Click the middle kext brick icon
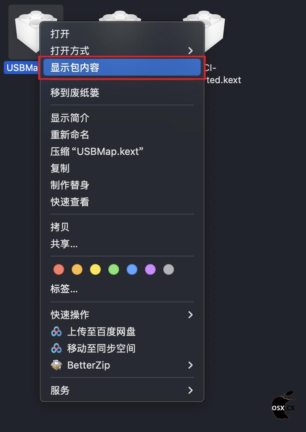Image resolution: width=306 pixels, height=432 pixels. click(x=120, y=16)
